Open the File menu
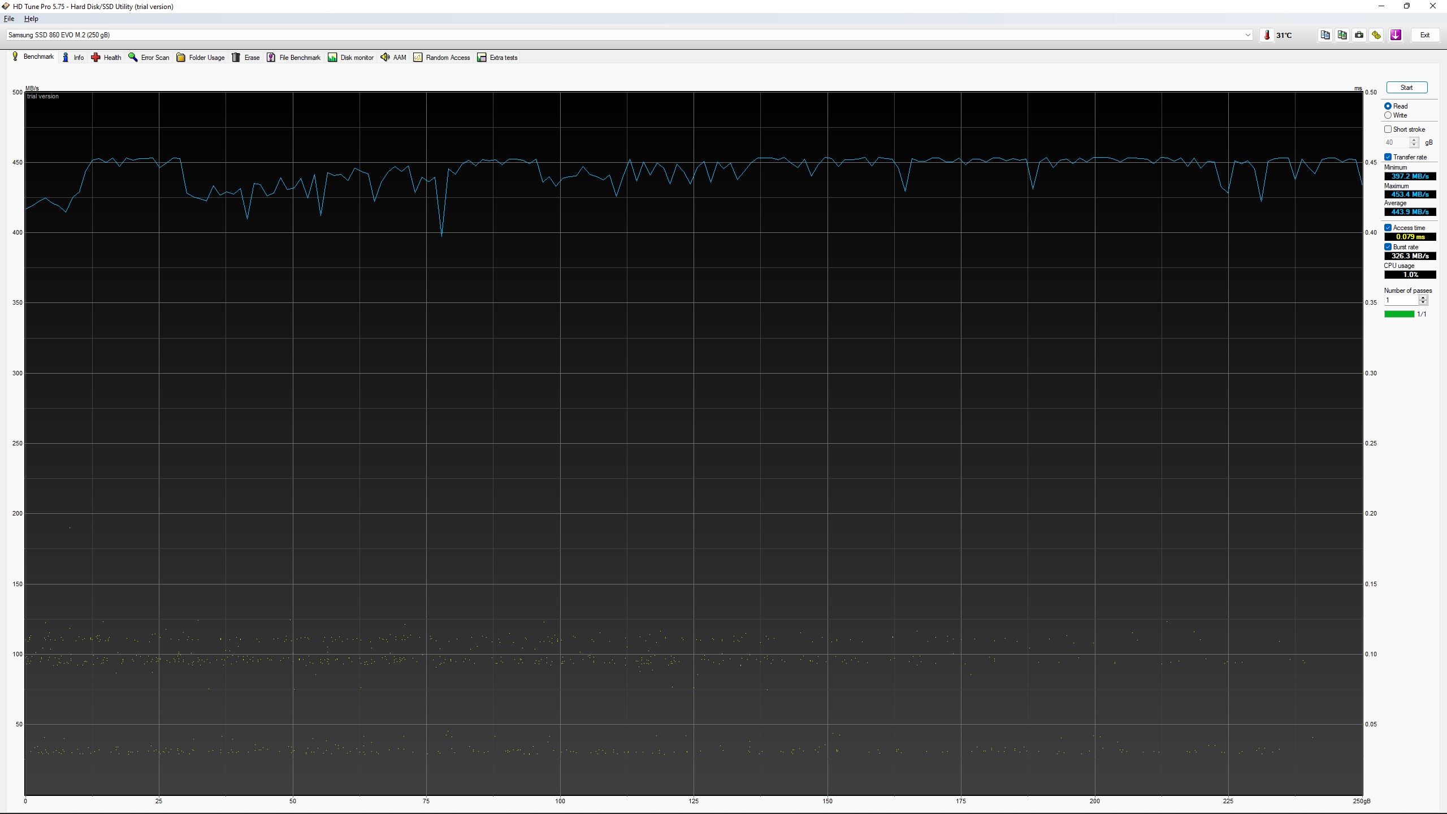Image resolution: width=1447 pixels, height=814 pixels. click(9, 19)
